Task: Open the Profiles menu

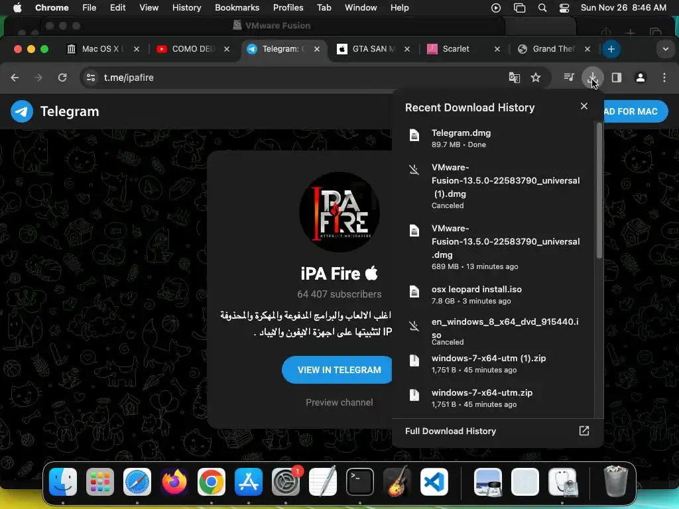Action: [x=288, y=8]
